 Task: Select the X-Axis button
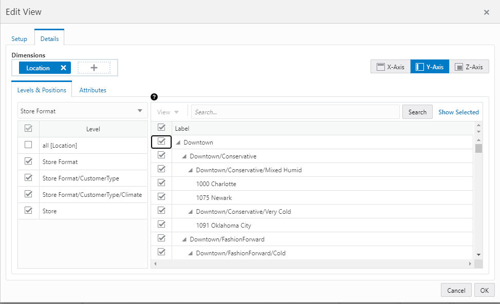point(391,67)
